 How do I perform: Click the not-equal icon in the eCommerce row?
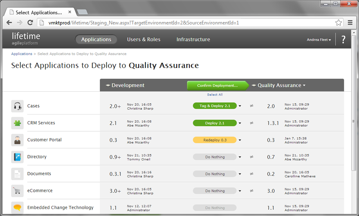[251, 191]
